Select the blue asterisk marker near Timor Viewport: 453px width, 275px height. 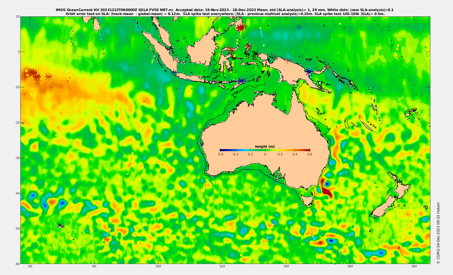241,81
